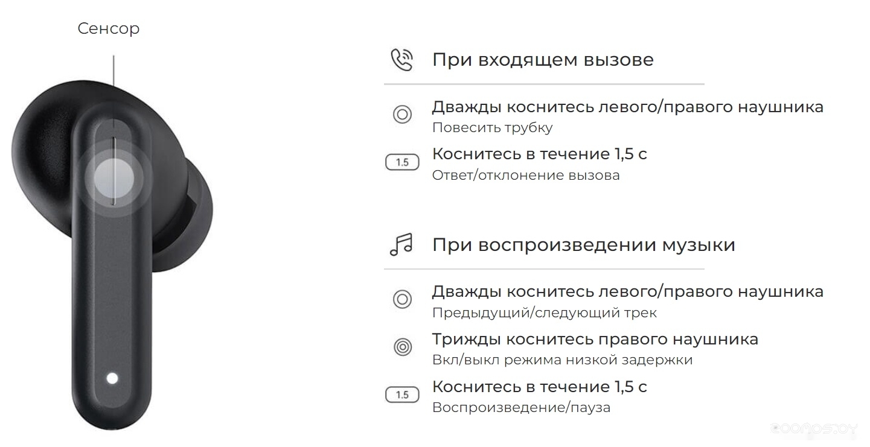Click double-tap icon above 'Повесить трубку'
Screen dimensions: 870x447
coord(402,114)
